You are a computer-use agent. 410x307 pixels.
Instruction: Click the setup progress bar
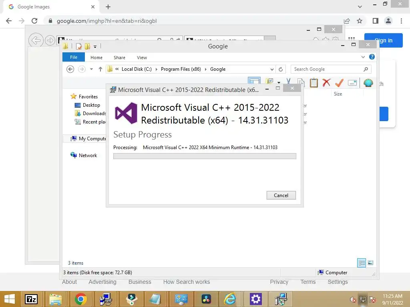coord(205,156)
